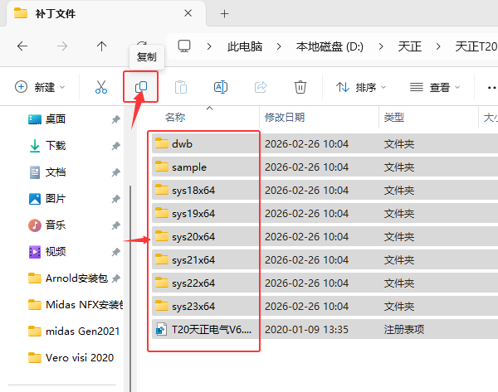
Task: Click the sidebar vertical scrollbar
Action: 130,287
